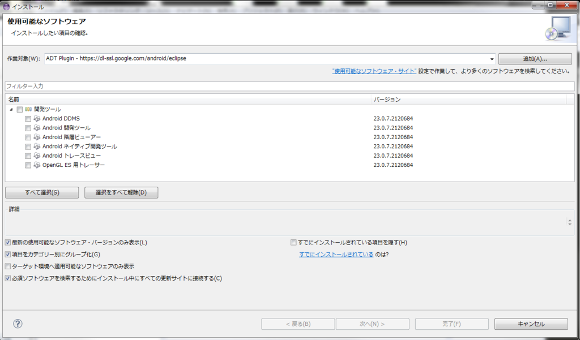
Task: Click the OpenGL ES 用トレーサー plugin icon
Action: click(x=36, y=165)
